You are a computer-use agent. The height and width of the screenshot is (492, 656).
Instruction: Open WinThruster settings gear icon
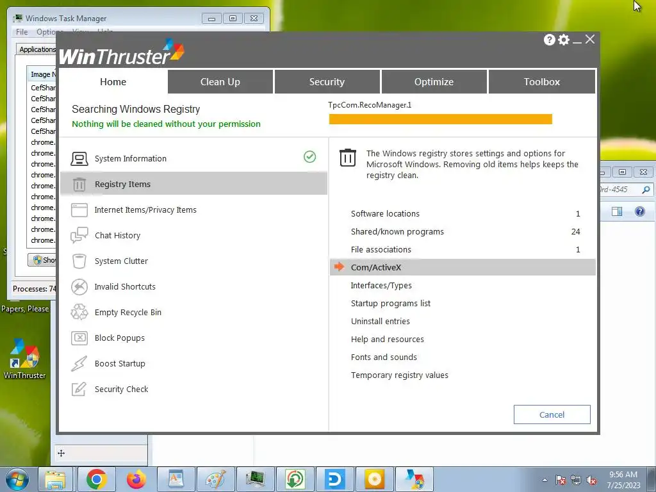point(564,40)
